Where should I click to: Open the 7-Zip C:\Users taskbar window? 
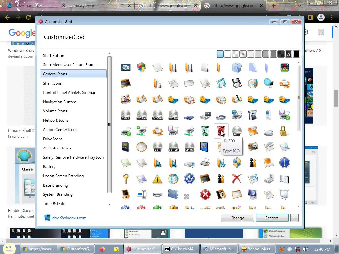coord(181,249)
